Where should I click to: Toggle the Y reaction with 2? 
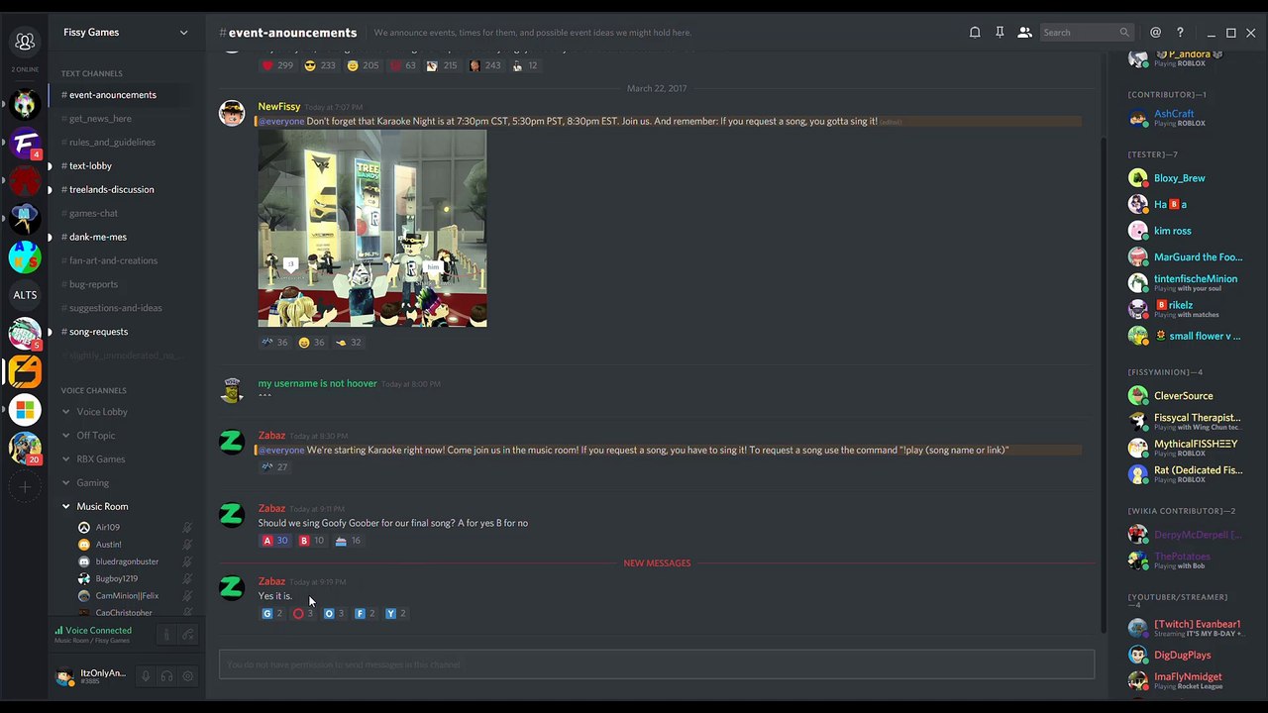tap(396, 614)
